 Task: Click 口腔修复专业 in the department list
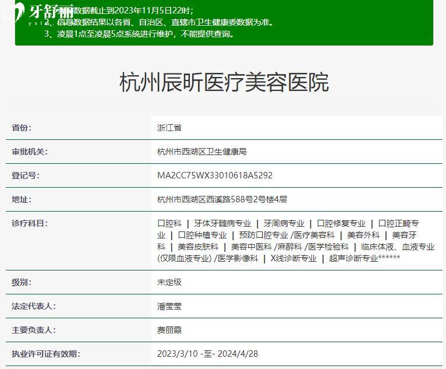(x=341, y=223)
